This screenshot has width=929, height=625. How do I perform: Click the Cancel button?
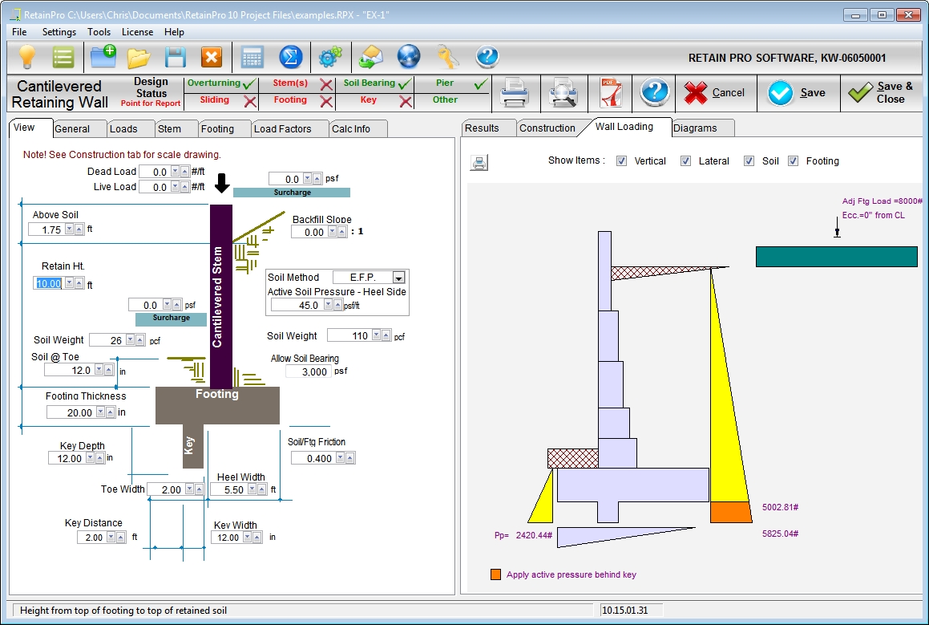click(x=714, y=93)
